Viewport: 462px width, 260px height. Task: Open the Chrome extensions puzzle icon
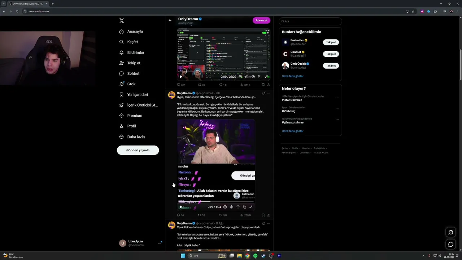(x=435, y=11)
